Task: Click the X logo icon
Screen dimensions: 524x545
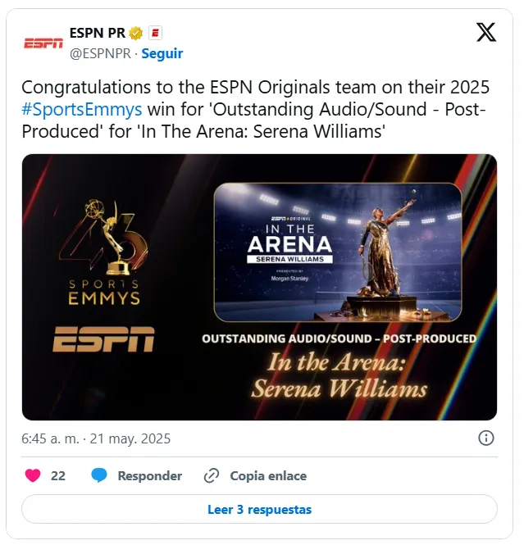Action: pyautogui.click(x=485, y=32)
